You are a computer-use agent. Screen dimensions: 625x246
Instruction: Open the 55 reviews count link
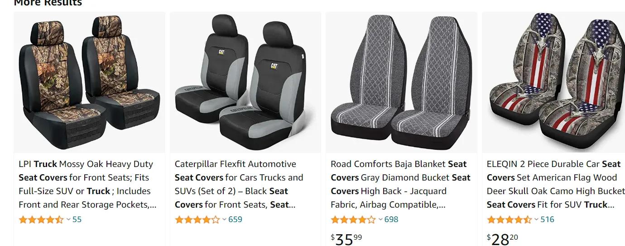click(77, 219)
